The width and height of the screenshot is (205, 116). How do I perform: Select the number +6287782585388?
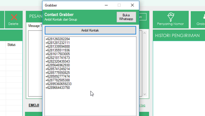pyautogui.click(x=58, y=80)
